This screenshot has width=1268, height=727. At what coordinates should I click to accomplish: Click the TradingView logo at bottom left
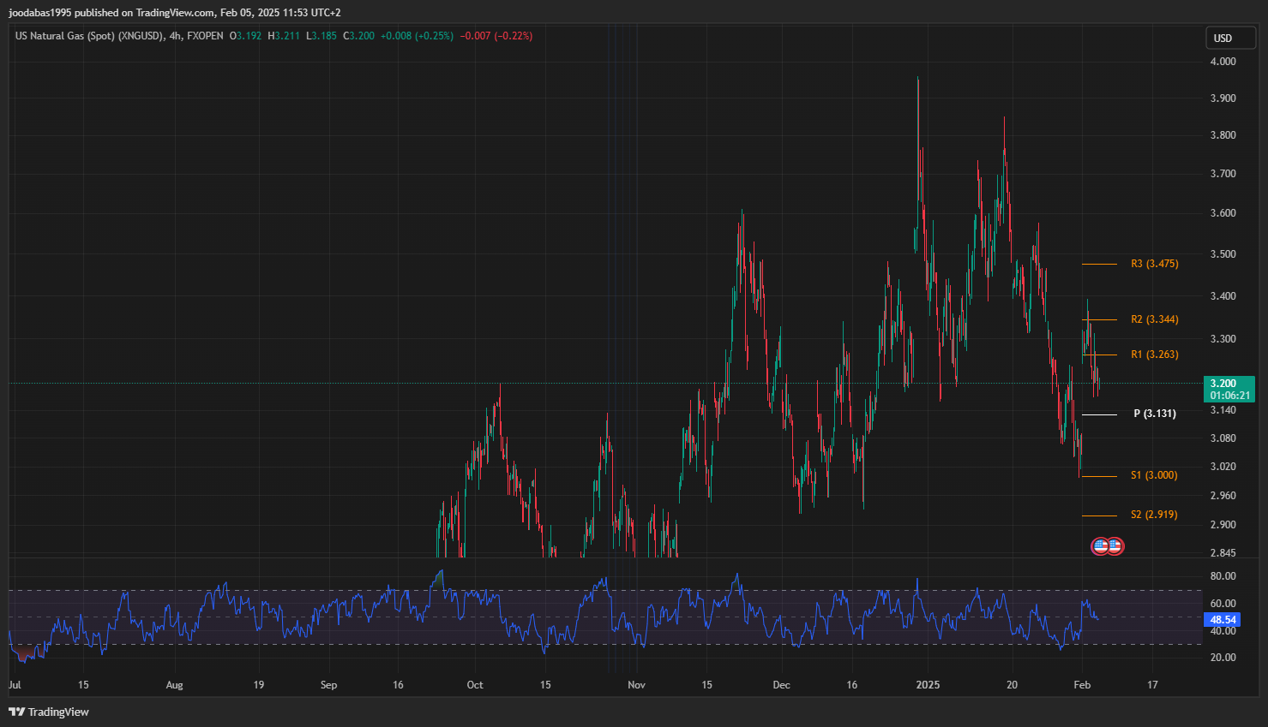coord(49,712)
